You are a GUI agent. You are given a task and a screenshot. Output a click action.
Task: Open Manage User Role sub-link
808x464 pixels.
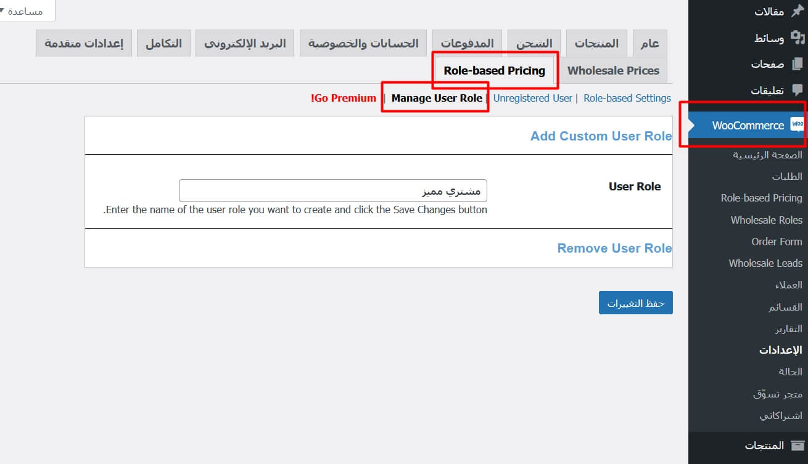point(437,98)
